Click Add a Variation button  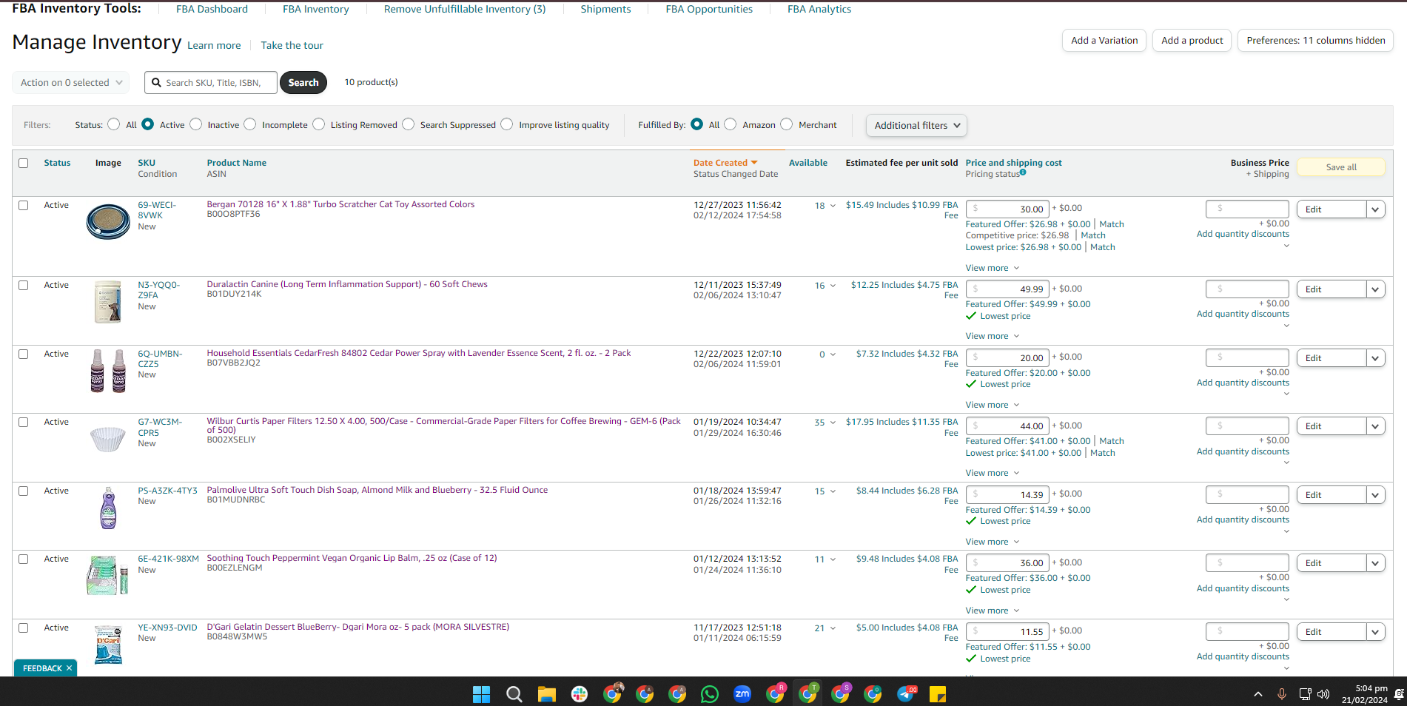pyautogui.click(x=1104, y=41)
